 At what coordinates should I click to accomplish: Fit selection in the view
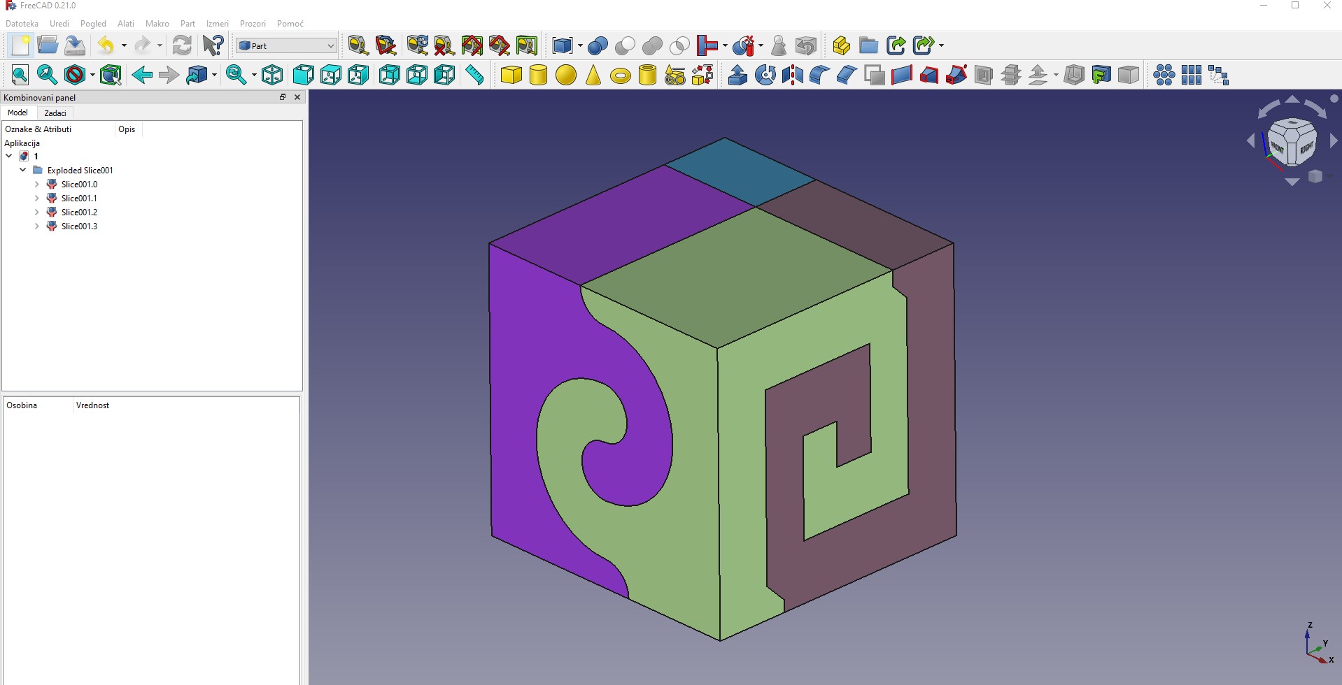pos(47,75)
